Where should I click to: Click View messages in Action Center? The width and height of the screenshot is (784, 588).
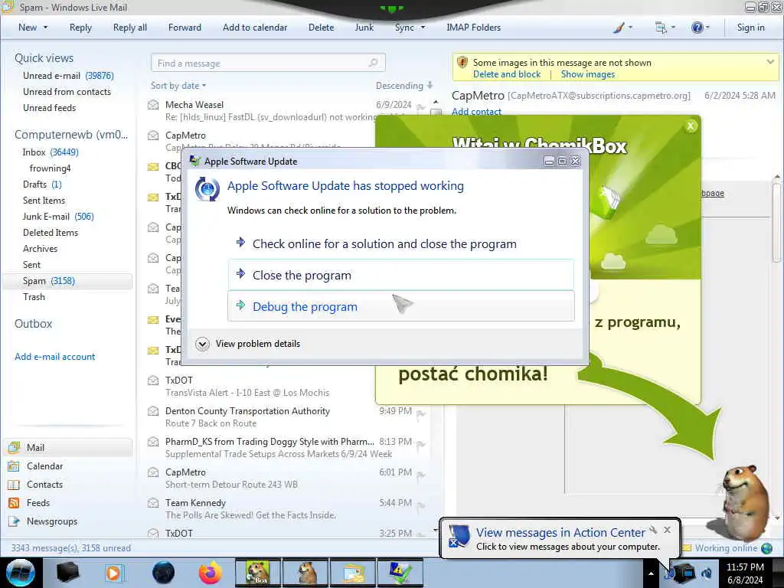click(560, 533)
